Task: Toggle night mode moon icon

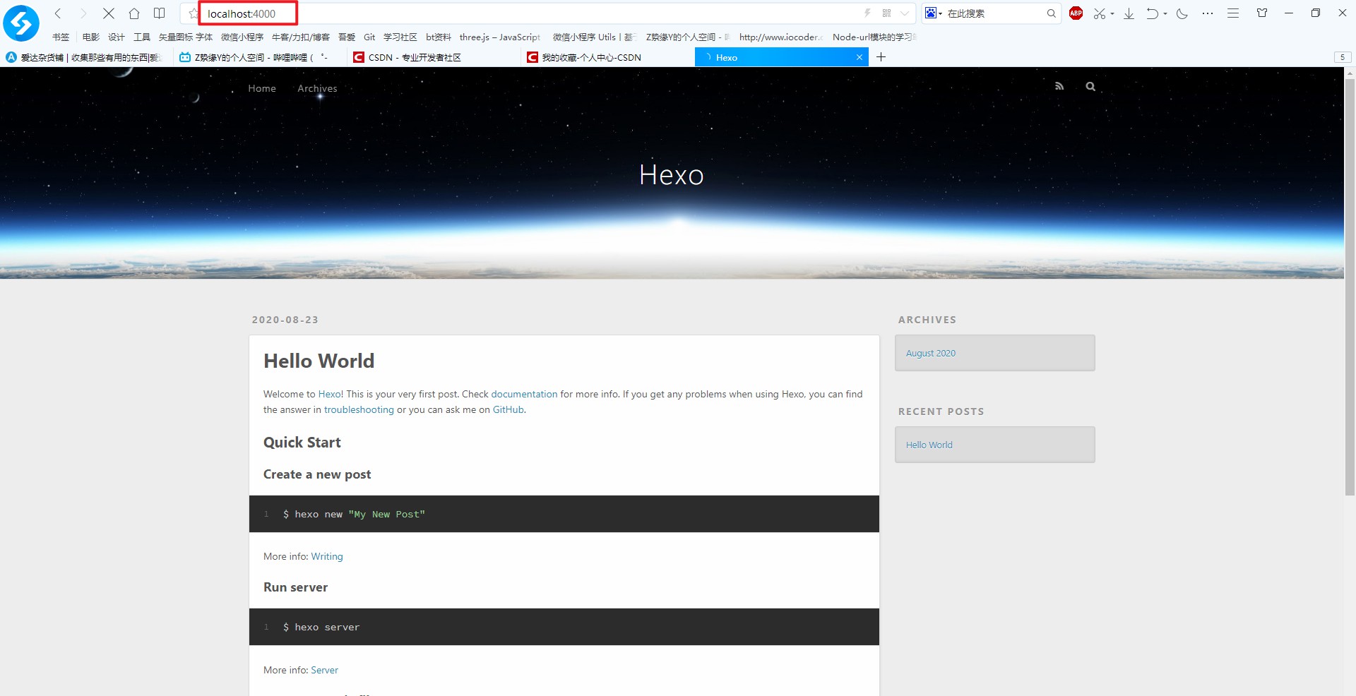Action: click(x=1182, y=13)
